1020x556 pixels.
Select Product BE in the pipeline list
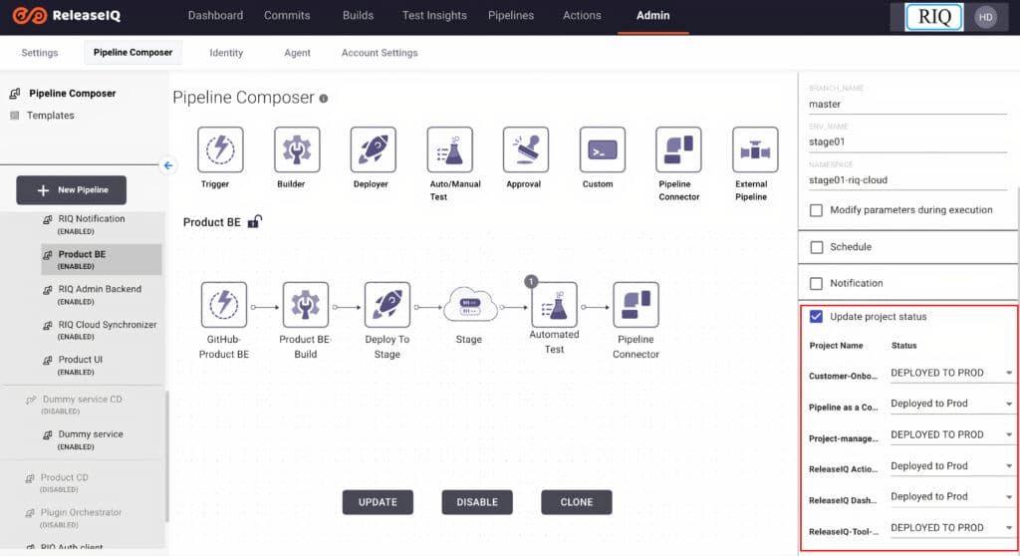tap(101, 260)
